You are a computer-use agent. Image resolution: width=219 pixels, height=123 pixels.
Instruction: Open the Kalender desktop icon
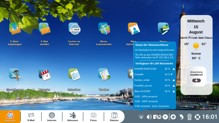(x=45, y=74)
